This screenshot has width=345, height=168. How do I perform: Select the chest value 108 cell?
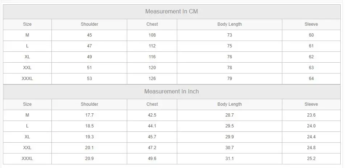[x=152, y=35]
